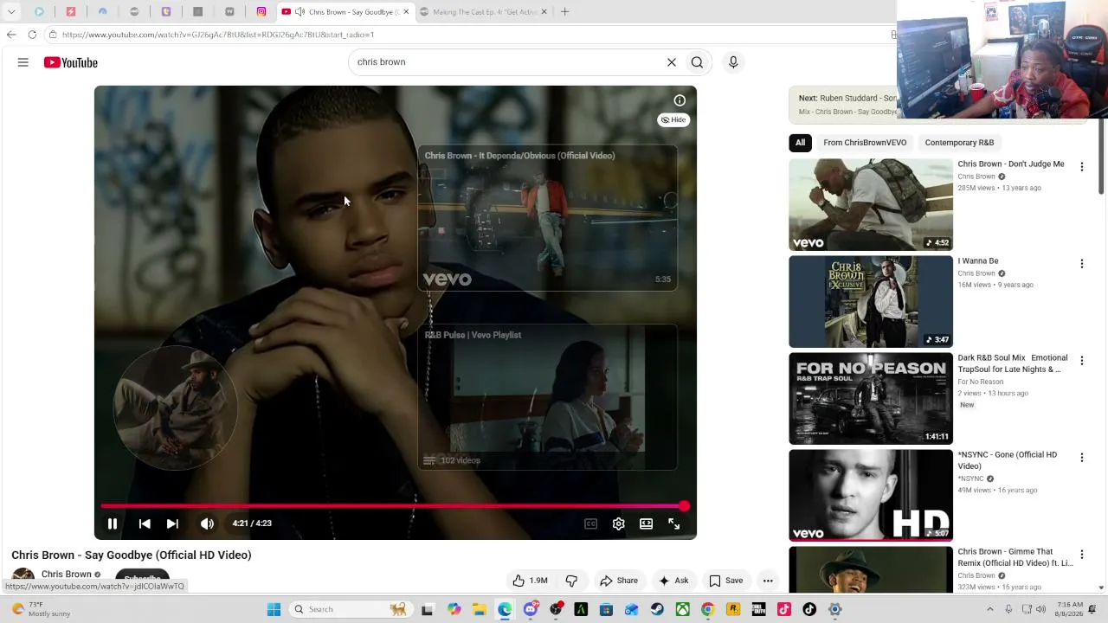Image resolution: width=1108 pixels, height=623 pixels.
Task: Open more actions for the video
Action: tap(768, 581)
